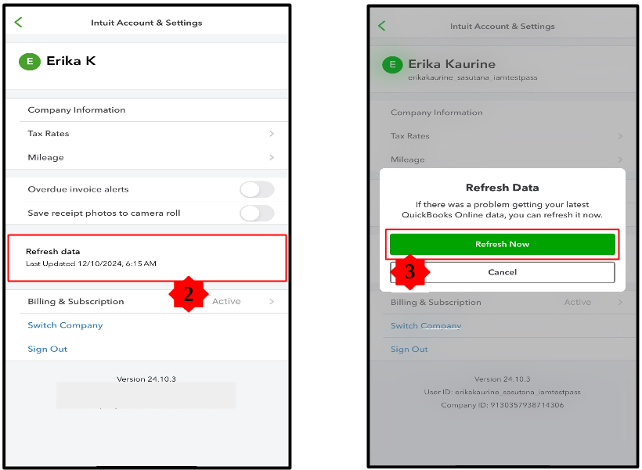Image resolution: width=642 pixels, height=470 pixels.
Task: Click the E avatar next to Erika Kaurine
Action: (392, 65)
